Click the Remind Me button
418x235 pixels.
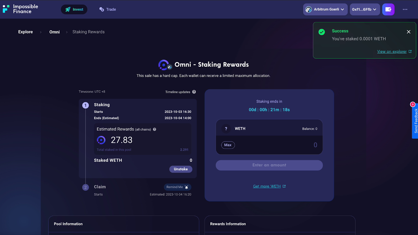(x=178, y=187)
